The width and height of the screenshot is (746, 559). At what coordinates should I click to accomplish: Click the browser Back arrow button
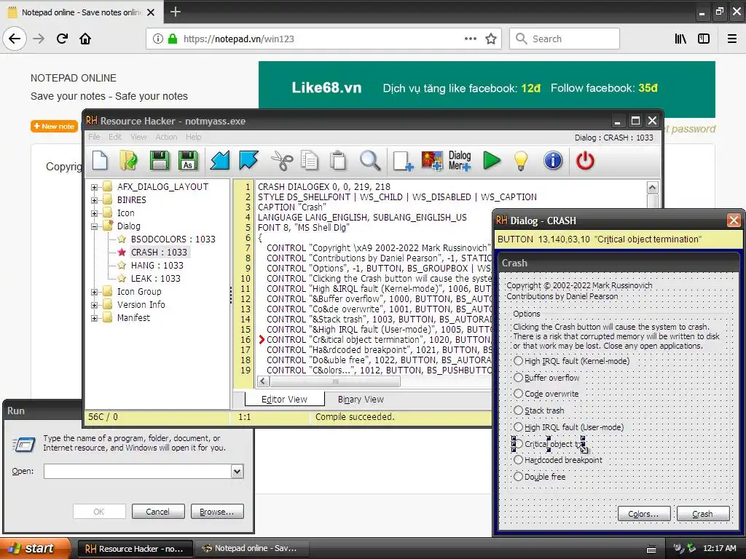pyautogui.click(x=15, y=39)
